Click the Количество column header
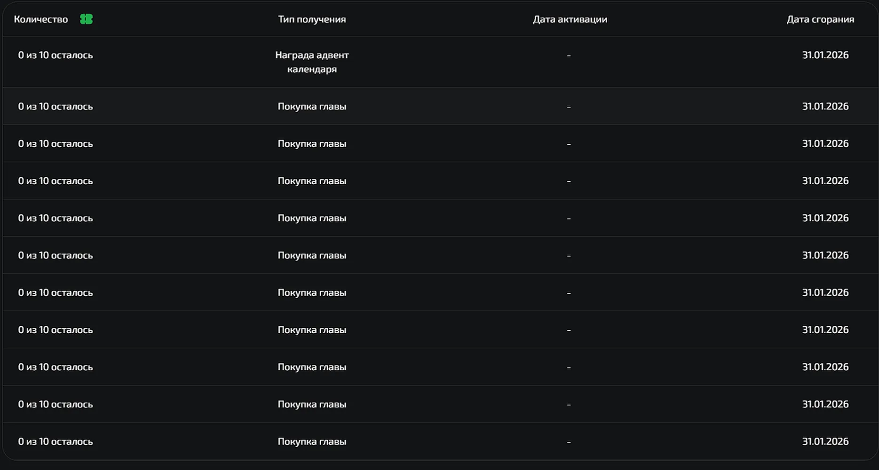Viewport: 879px width, 470px height. click(41, 19)
